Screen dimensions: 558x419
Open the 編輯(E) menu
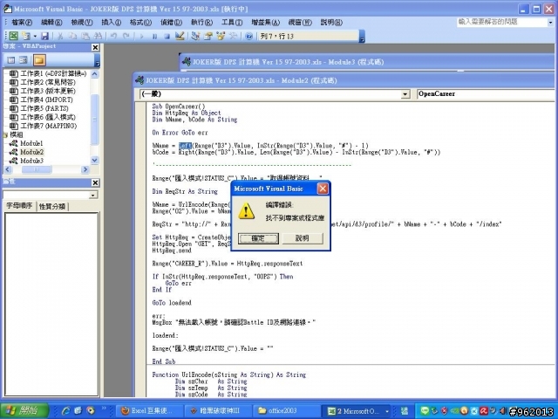point(51,23)
